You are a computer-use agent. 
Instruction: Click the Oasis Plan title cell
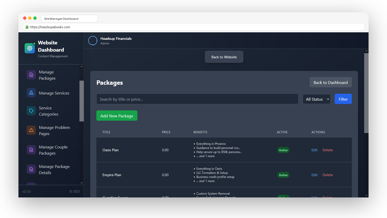point(110,150)
